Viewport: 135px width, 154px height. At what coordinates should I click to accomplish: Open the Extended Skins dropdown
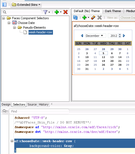point(26,5)
